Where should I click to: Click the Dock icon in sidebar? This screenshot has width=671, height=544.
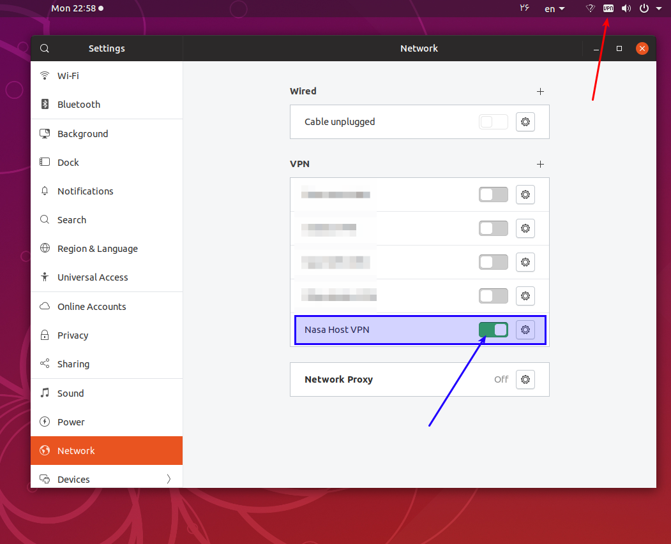[x=45, y=161]
